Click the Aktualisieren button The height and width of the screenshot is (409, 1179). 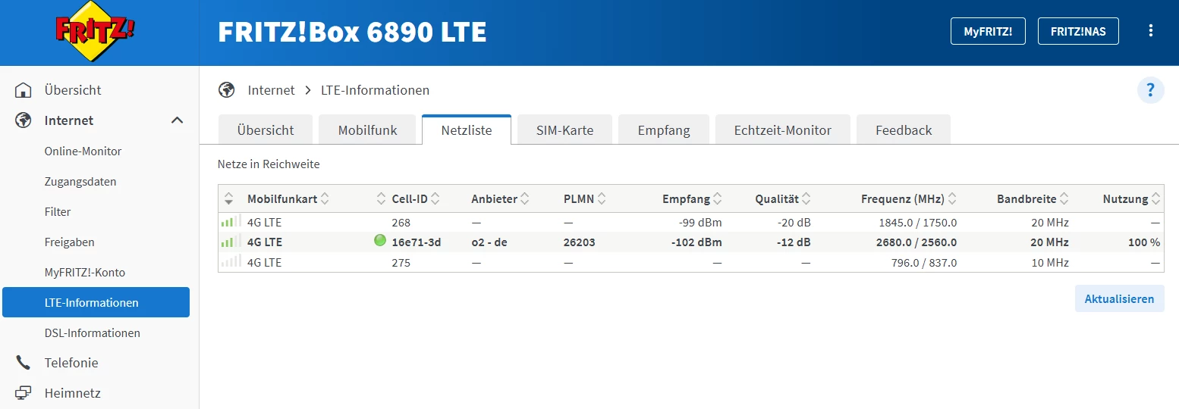[x=1119, y=298]
